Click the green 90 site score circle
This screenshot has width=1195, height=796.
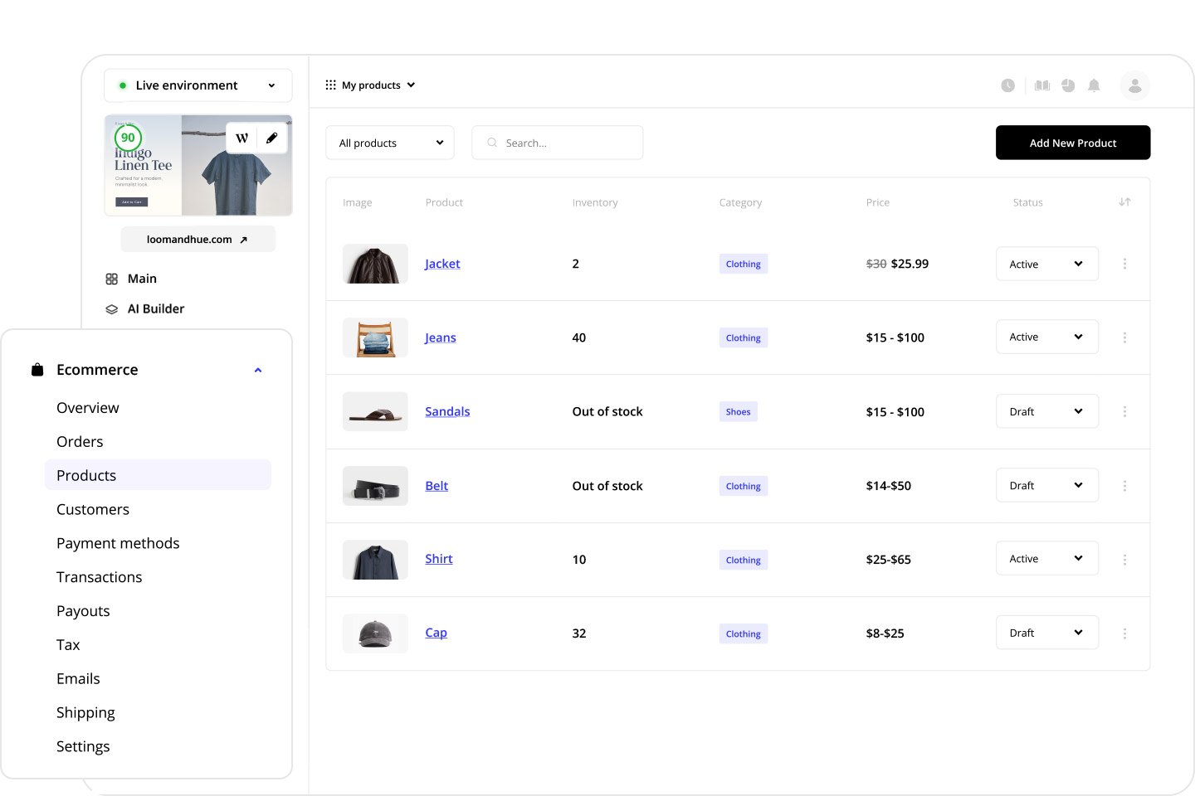129,138
